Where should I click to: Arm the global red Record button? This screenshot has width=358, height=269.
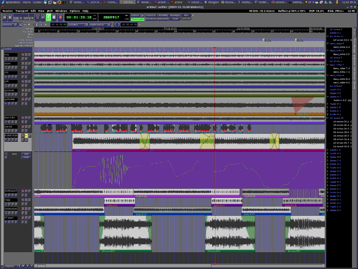coord(60,17)
